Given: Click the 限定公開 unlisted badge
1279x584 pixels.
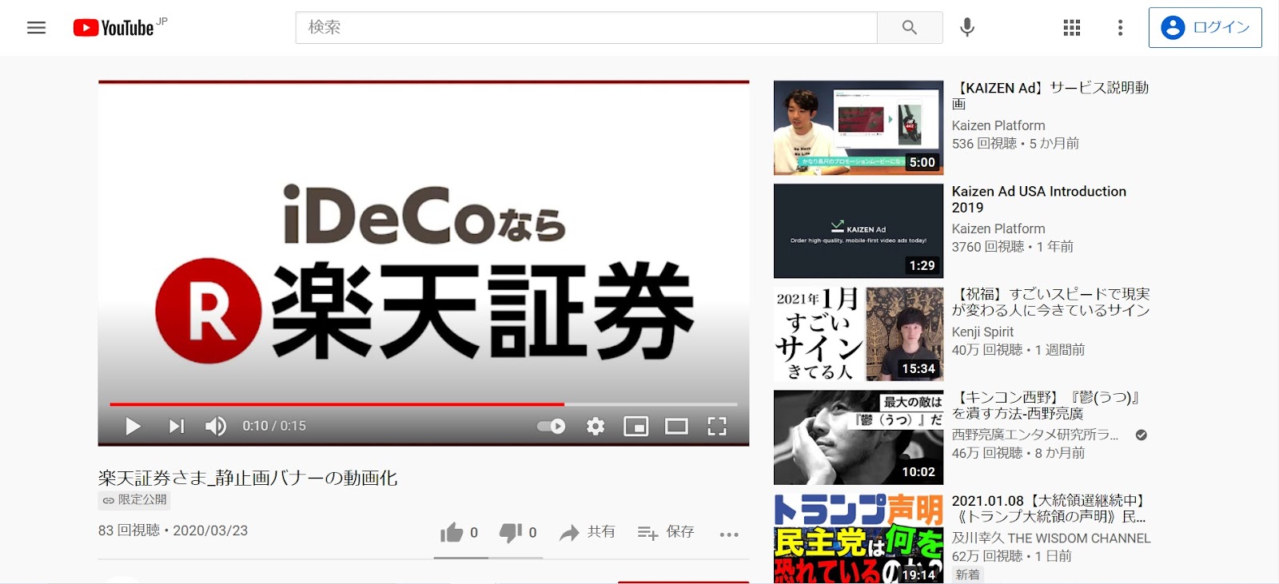Looking at the screenshot, I should click(x=134, y=500).
